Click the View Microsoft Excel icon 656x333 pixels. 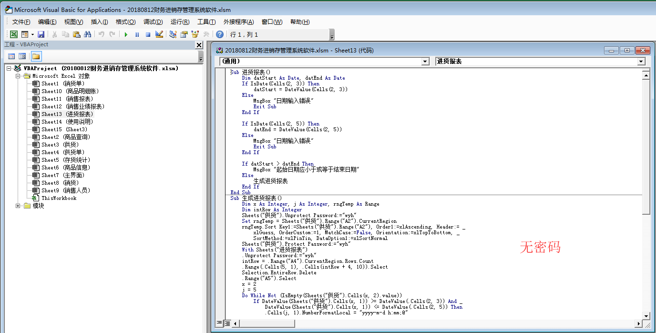(x=14, y=34)
